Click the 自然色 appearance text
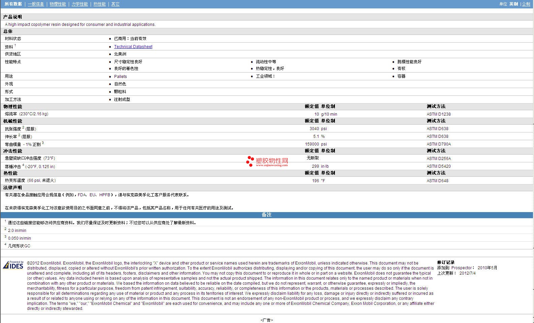This screenshot has width=534, height=323. point(120,84)
